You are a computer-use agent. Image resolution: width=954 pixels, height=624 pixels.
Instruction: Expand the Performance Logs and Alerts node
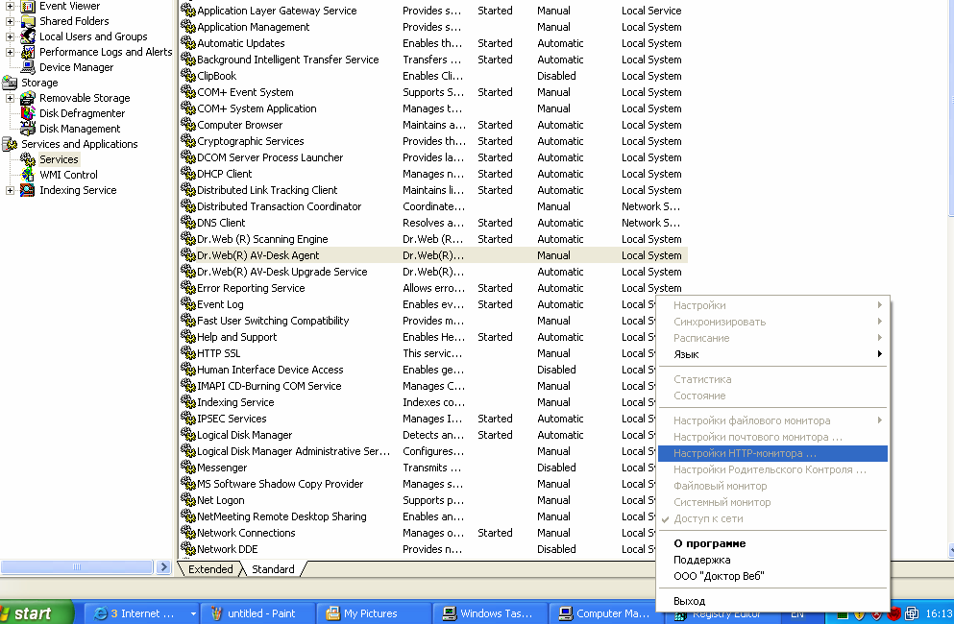click(x=10, y=52)
